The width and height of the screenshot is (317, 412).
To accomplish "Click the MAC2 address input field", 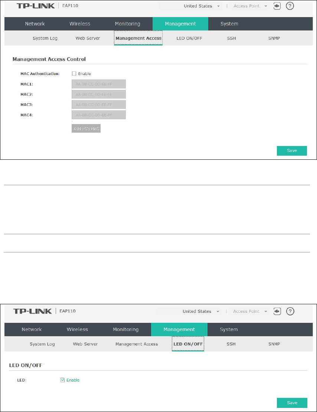I will (99, 94).
